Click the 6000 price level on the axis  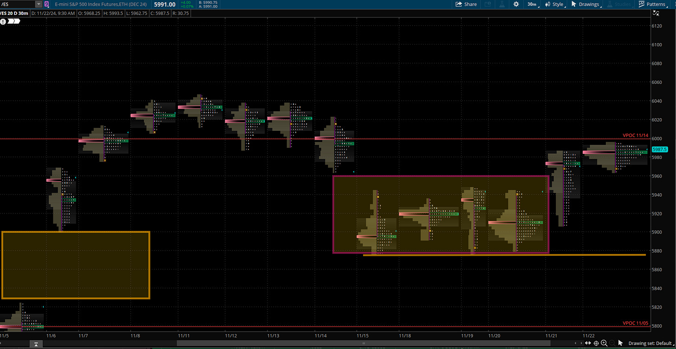pyautogui.click(x=658, y=139)
